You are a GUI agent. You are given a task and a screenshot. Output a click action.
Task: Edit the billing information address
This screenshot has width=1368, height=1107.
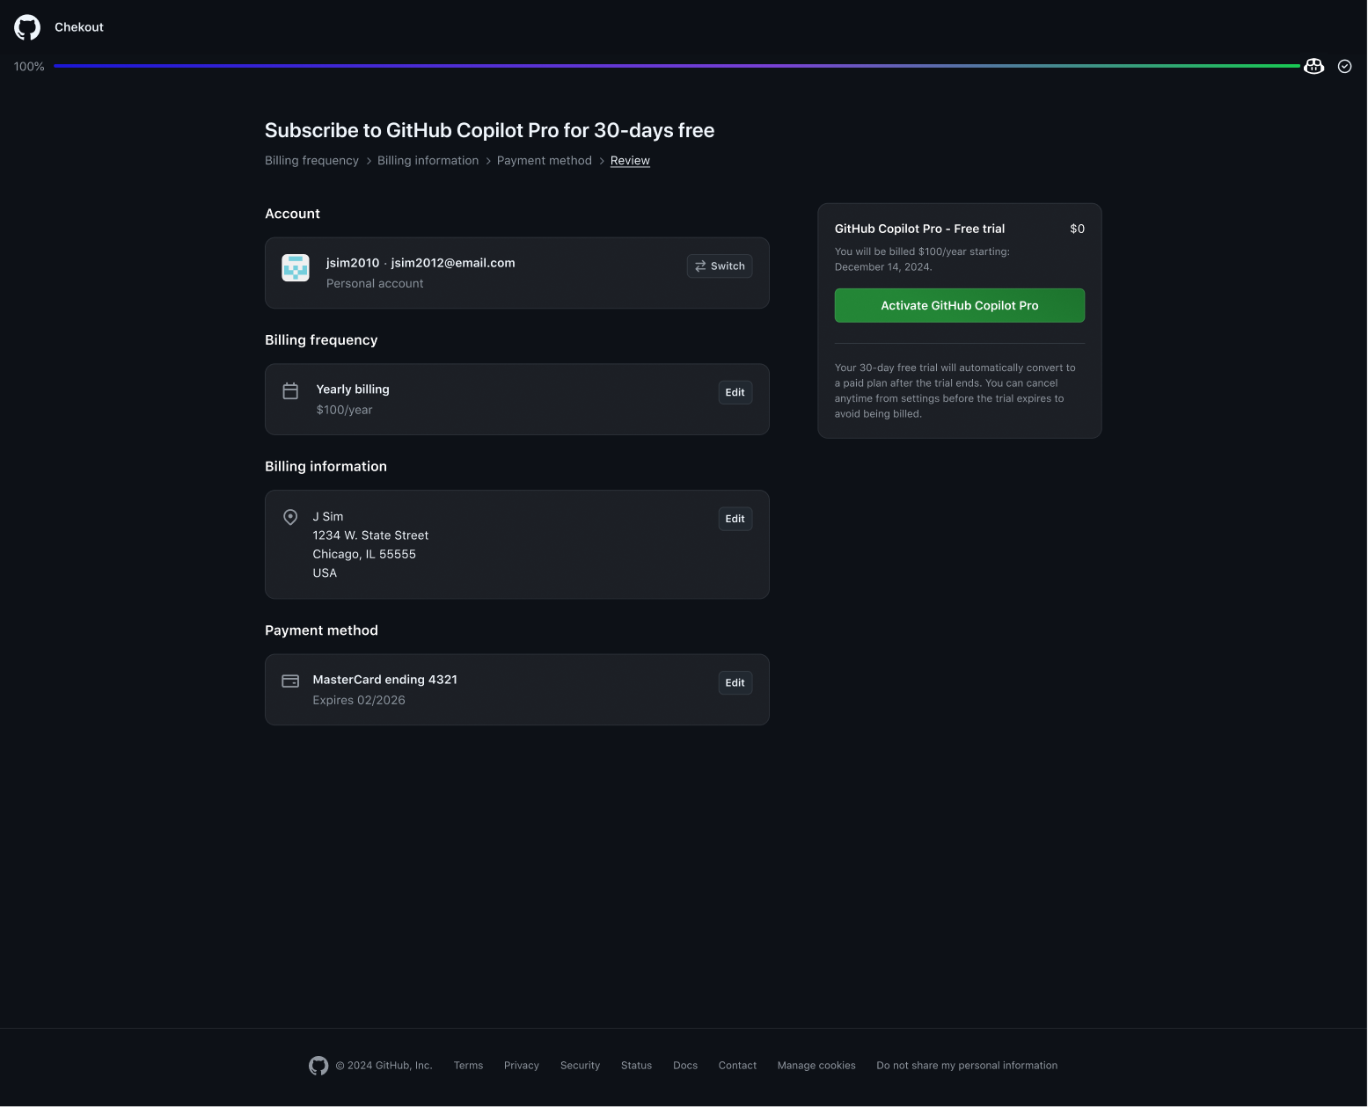[x=735, y=519]
